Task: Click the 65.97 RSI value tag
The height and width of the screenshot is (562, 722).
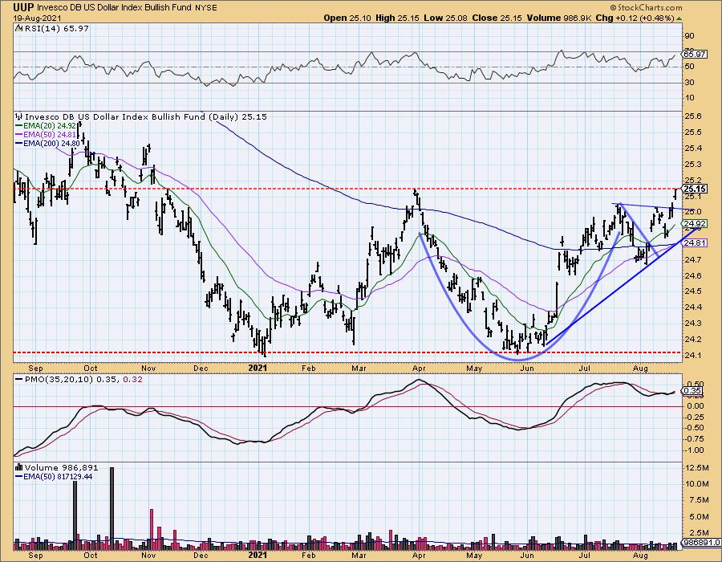Action: point(695,55)
